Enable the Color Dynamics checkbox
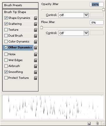The image size is (106, 126). (x=6, y=42)
